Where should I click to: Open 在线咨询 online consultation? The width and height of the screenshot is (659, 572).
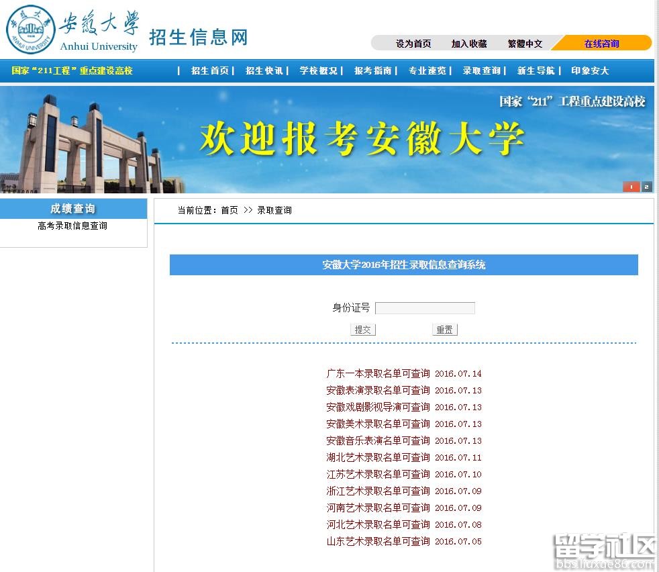coord(601,44)
